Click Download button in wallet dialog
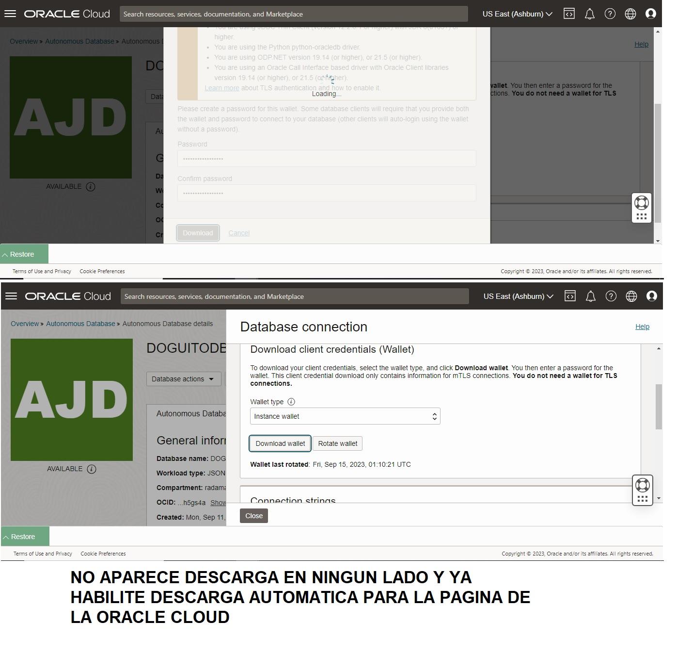Screen dimensions: 693x655 pyautogui.click(x=198, y=233)
